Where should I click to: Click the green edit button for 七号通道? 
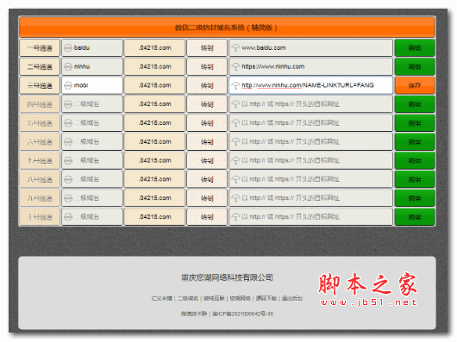pos(415,161)
